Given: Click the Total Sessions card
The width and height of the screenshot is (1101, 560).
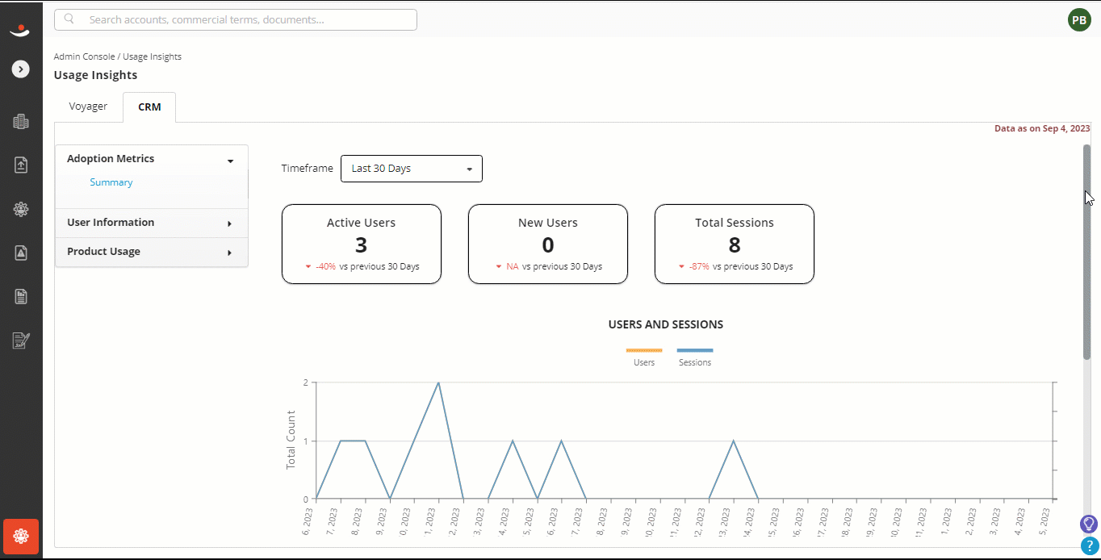Looking at the screenshot, I should 735,244.
